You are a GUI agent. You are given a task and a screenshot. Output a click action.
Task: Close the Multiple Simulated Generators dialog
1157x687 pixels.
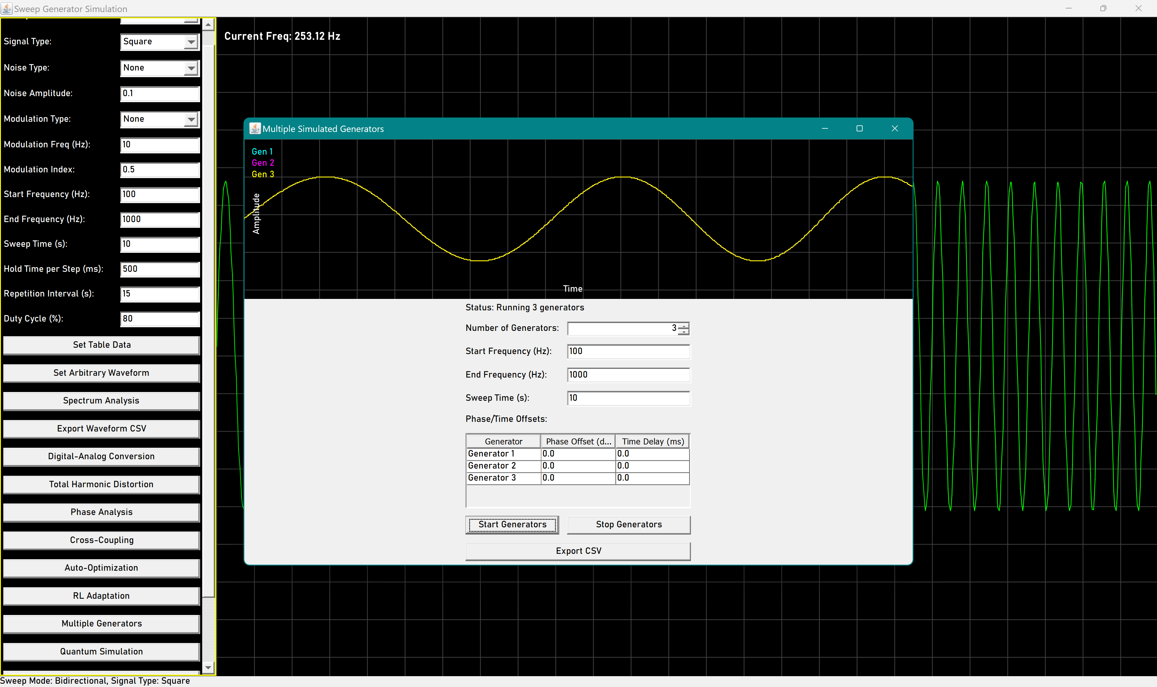coord(895,129)
